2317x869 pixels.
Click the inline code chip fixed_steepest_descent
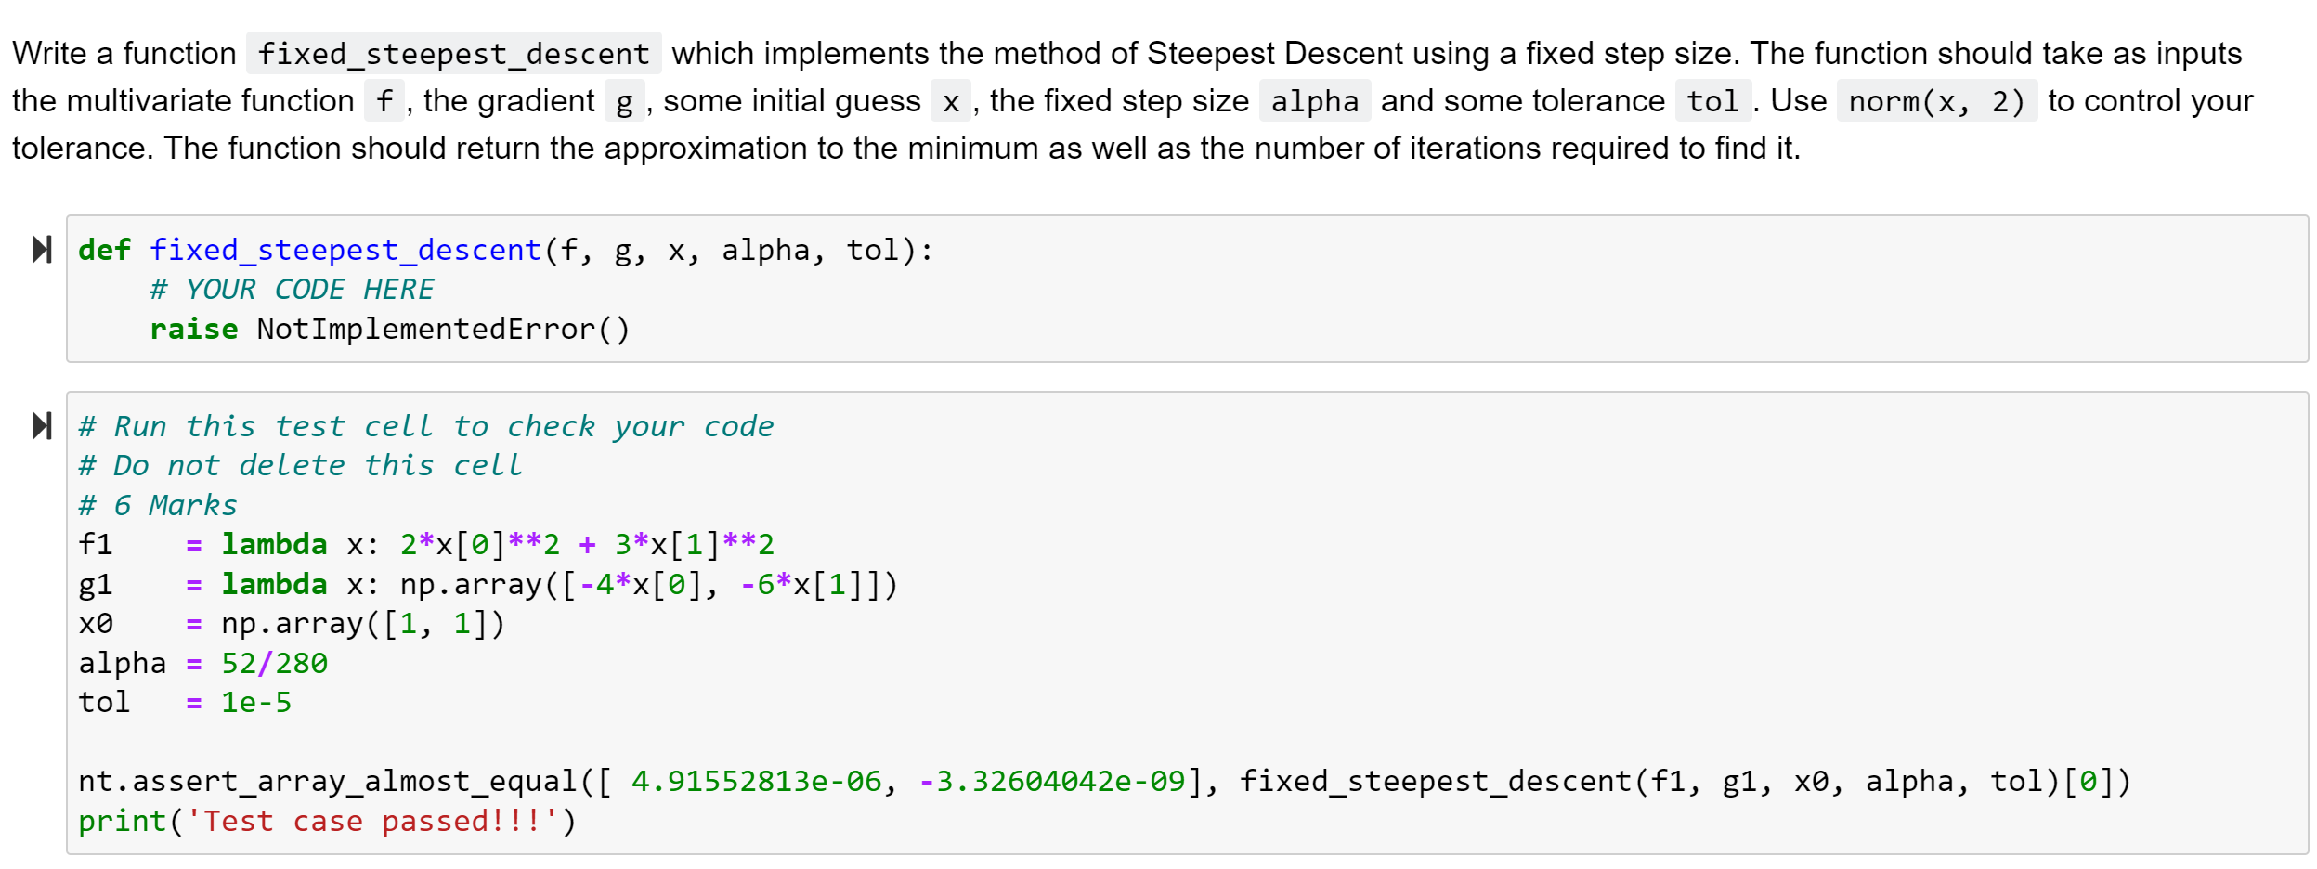[452, 53]
